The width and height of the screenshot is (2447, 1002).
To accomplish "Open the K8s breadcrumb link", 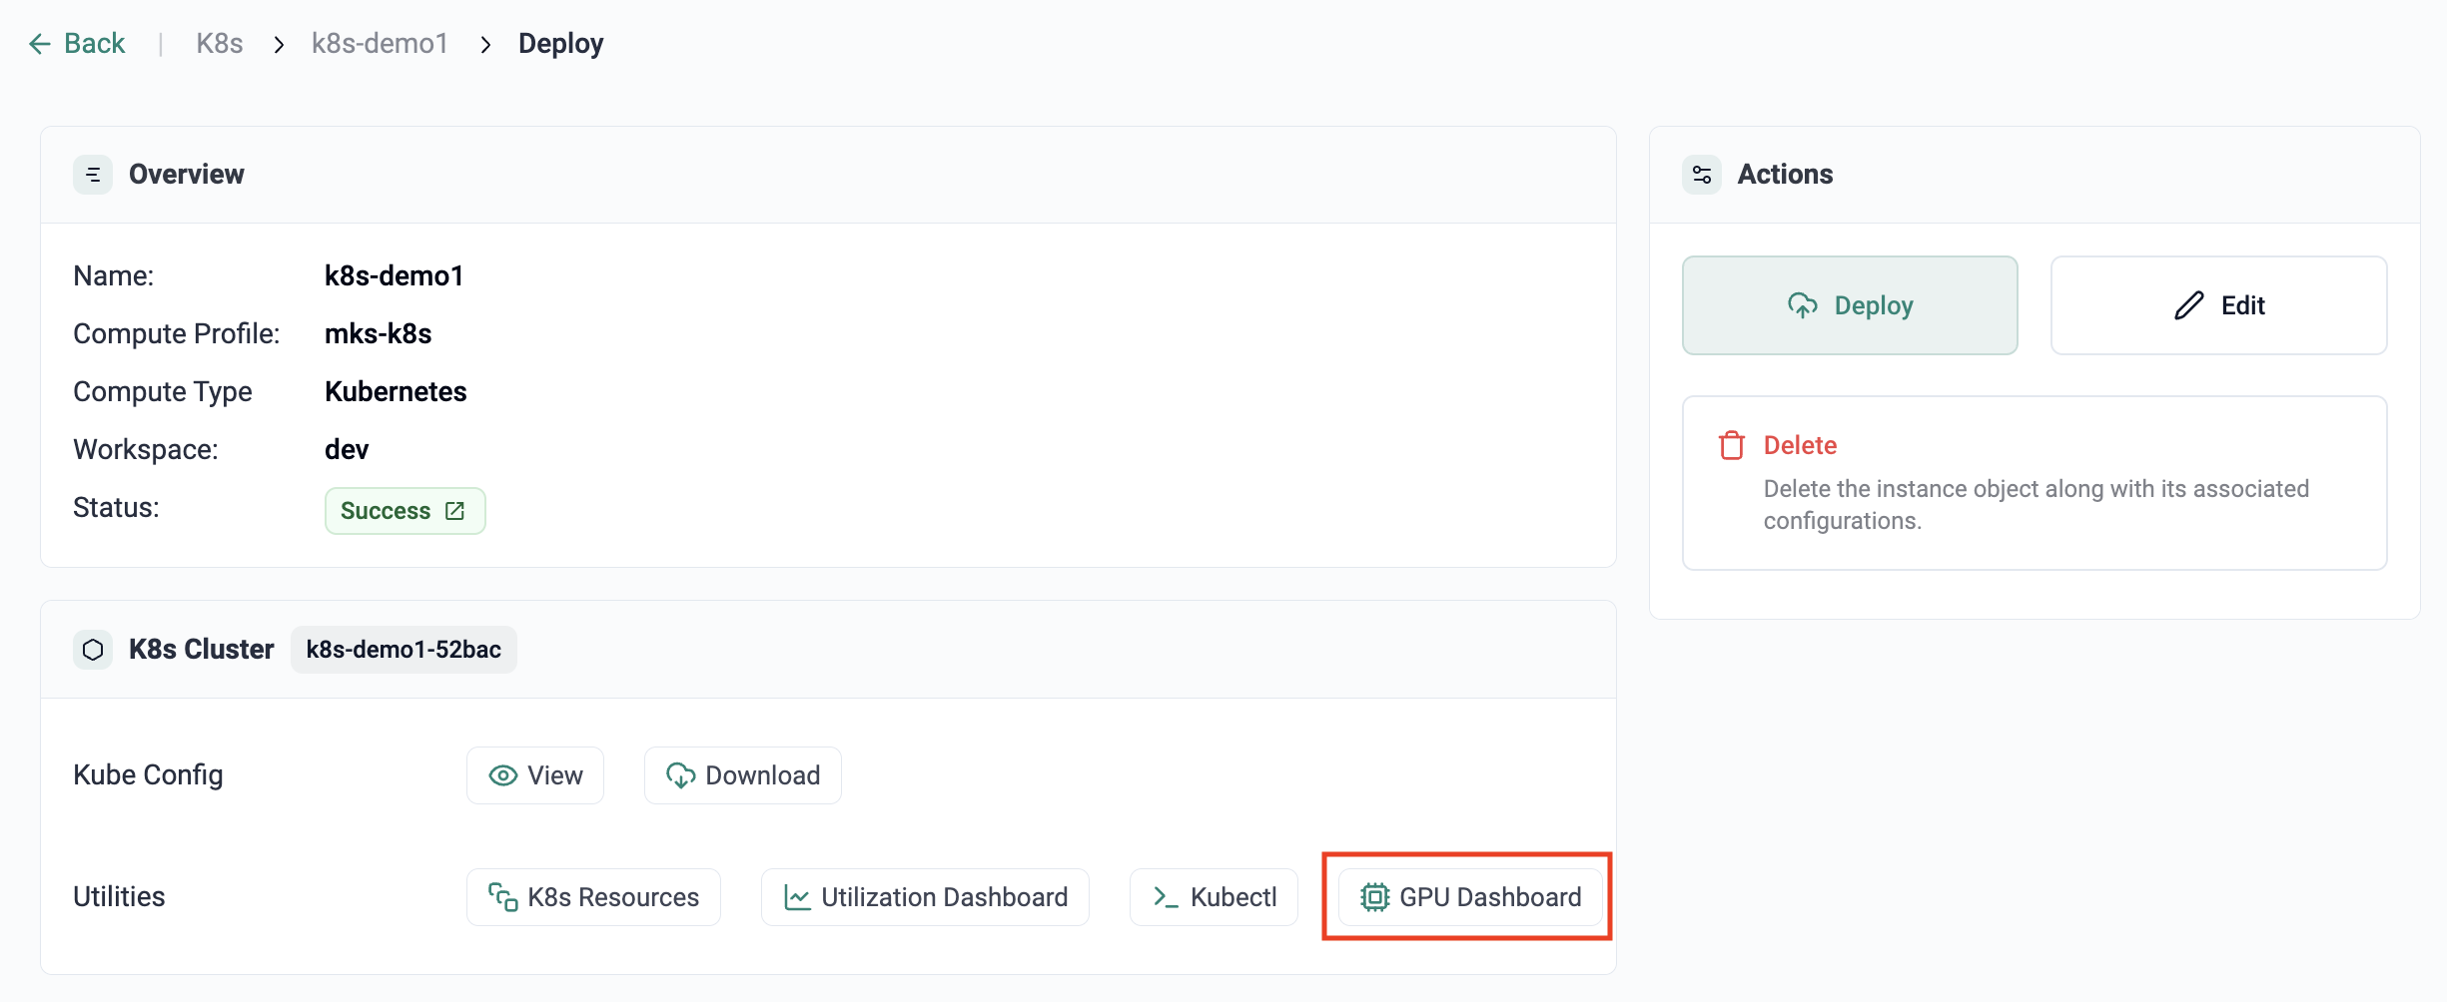I will [219, 44].
